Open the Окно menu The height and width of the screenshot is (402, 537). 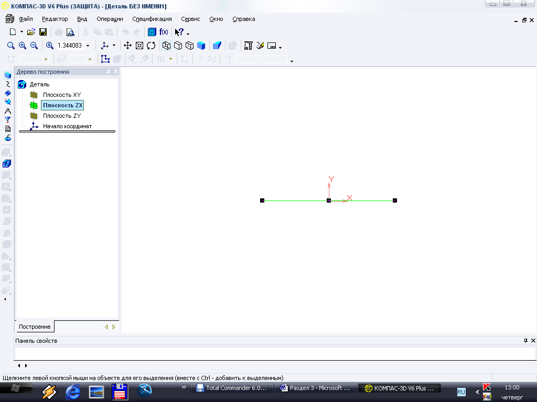(x=216, y=19)
